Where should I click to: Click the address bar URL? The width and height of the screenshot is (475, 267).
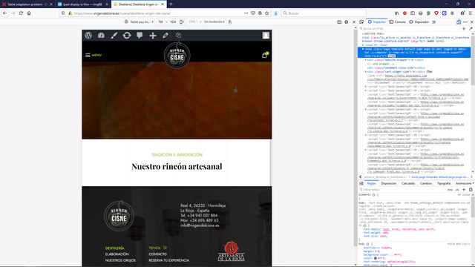pos(122,13)
